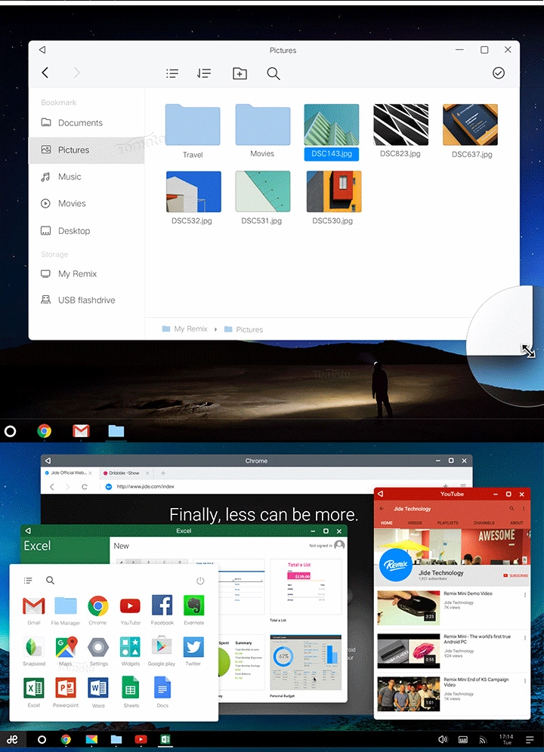The image size is (544, 752).
Task: Open Gmail from the upper taskbar
Action: click(81, 431)
